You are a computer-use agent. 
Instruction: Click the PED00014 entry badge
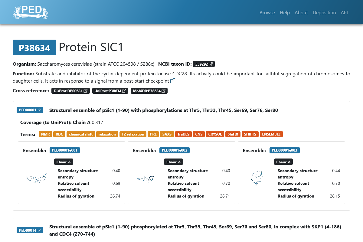tap(30, 230)
